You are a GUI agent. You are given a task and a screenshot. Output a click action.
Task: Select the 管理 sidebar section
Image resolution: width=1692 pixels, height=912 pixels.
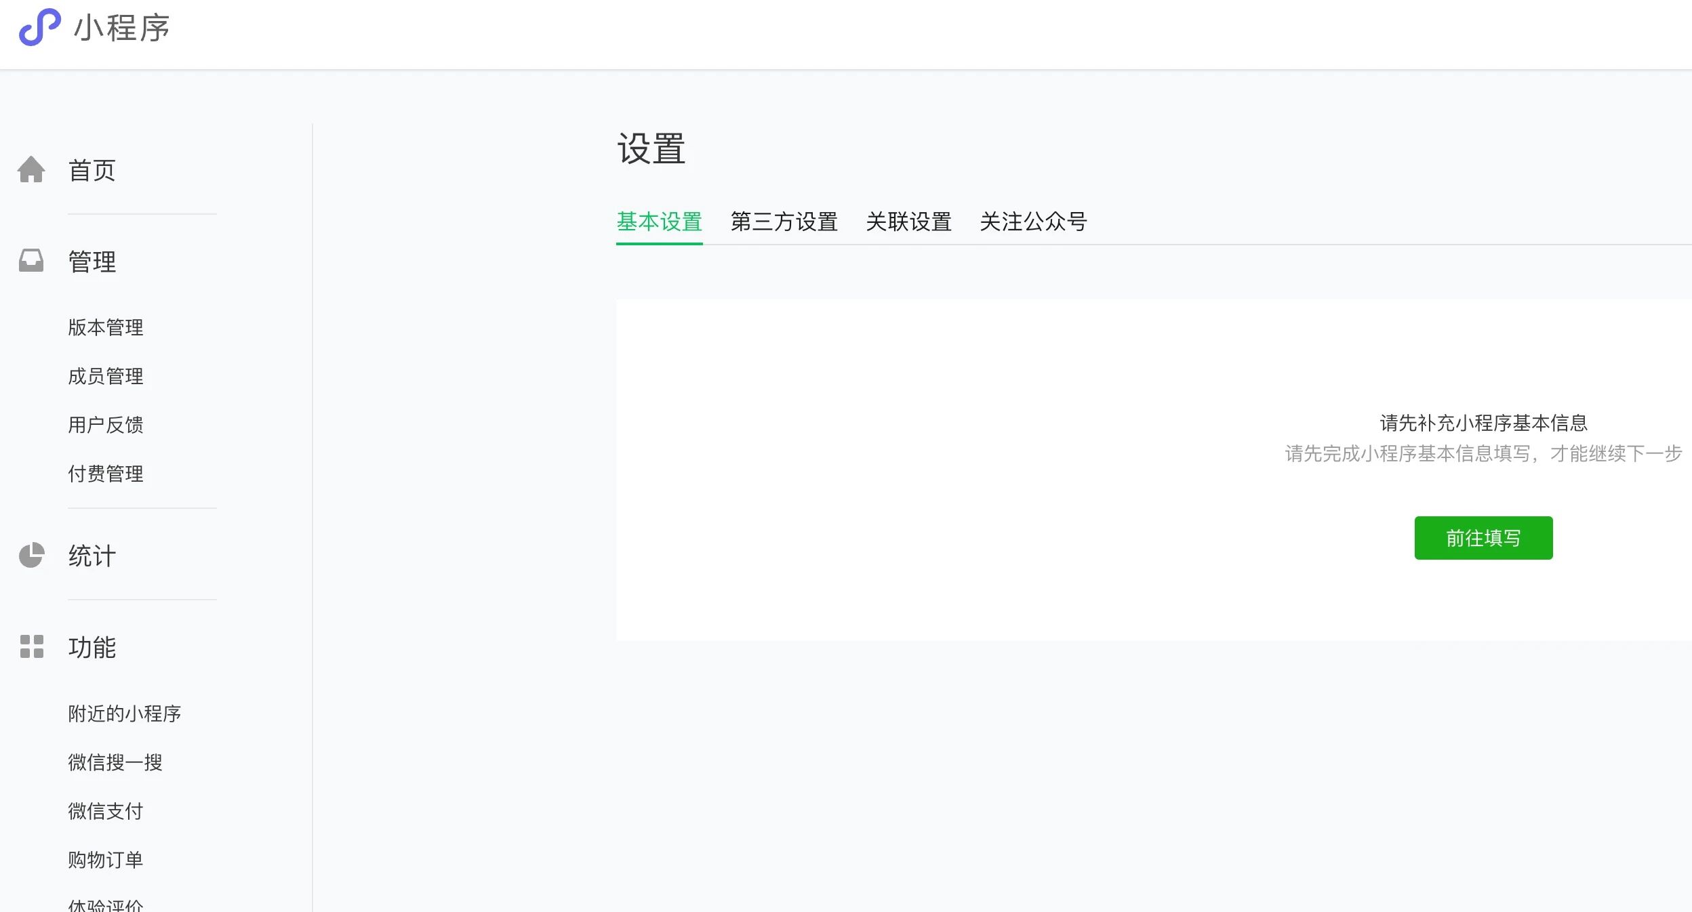92,262
